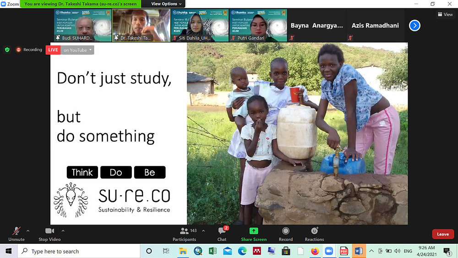
Task: Open the Reactions menu
Action: coord(314,234)
